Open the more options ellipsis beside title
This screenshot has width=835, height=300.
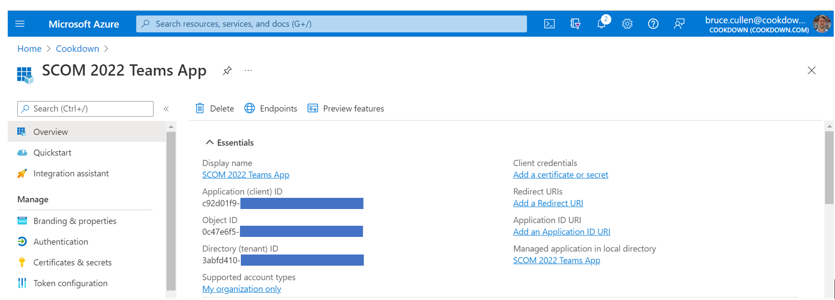click(248, 70)
